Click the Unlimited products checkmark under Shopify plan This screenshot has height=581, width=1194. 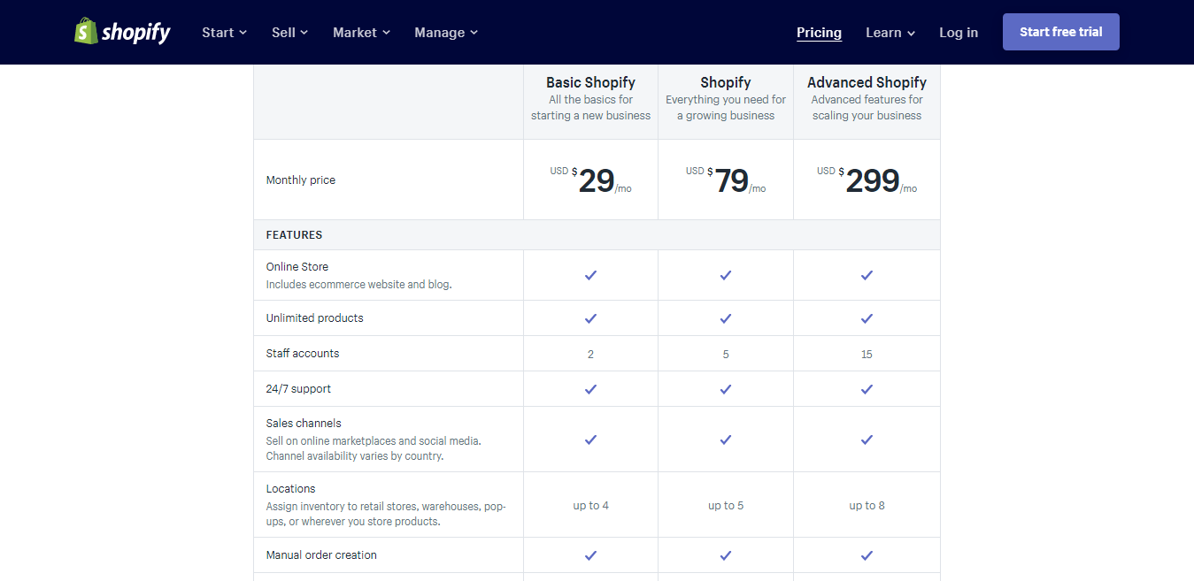[725, 318]
